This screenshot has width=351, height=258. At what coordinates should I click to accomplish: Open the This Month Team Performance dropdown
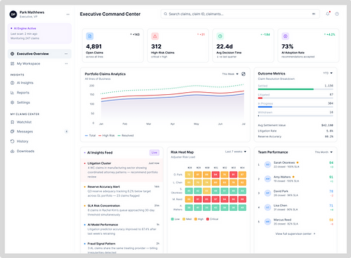coord(324,152)
